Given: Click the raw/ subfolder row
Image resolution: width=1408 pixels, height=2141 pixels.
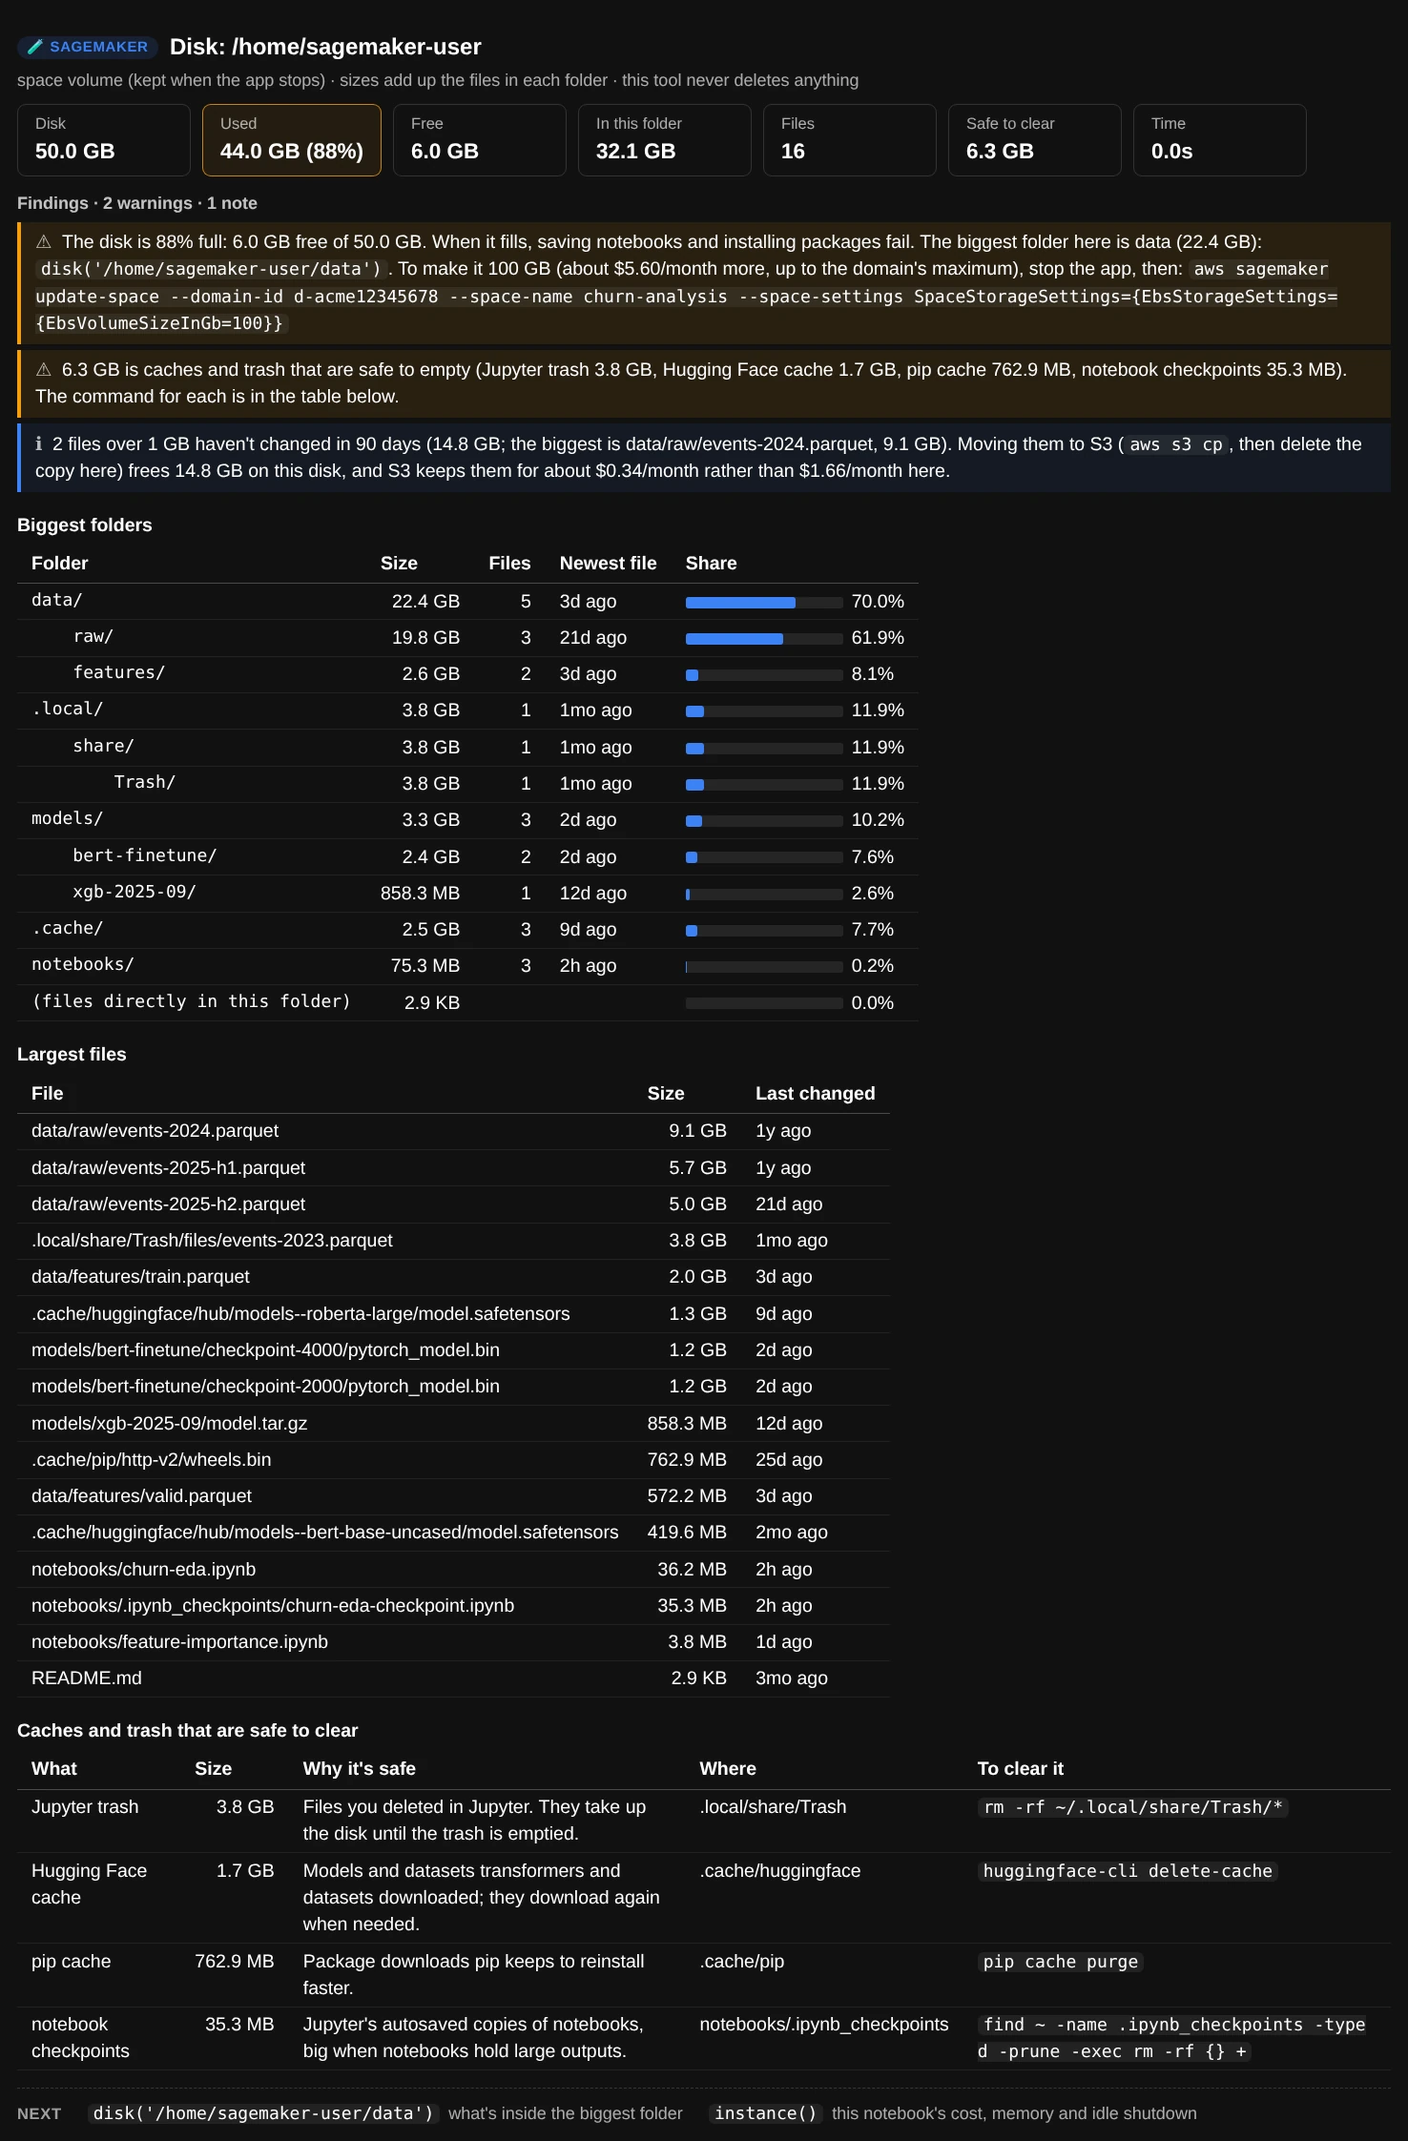Looking at the screenshot, I should 467,638.
